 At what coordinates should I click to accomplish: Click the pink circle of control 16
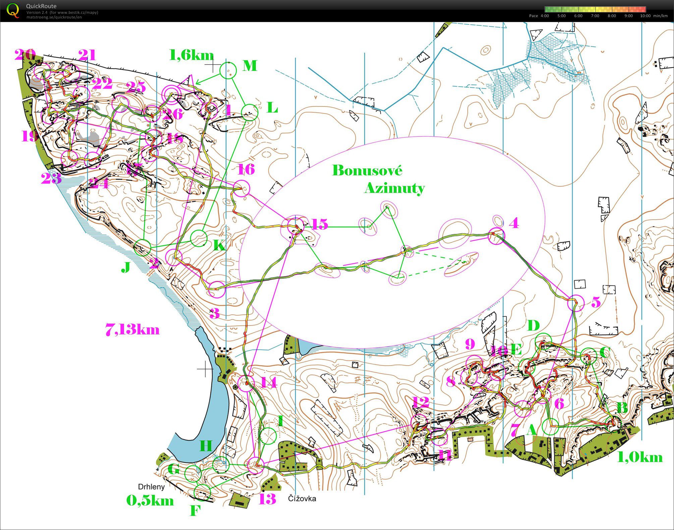click(x=242, y=188)
